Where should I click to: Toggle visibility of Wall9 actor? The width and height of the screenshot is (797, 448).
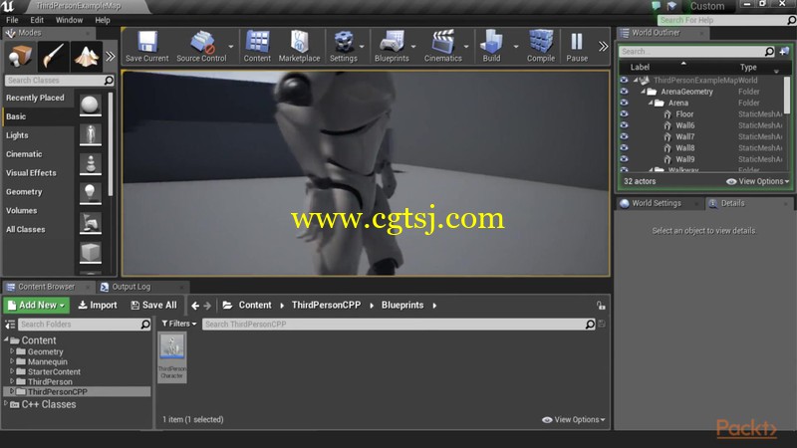[x=625, y=158]
